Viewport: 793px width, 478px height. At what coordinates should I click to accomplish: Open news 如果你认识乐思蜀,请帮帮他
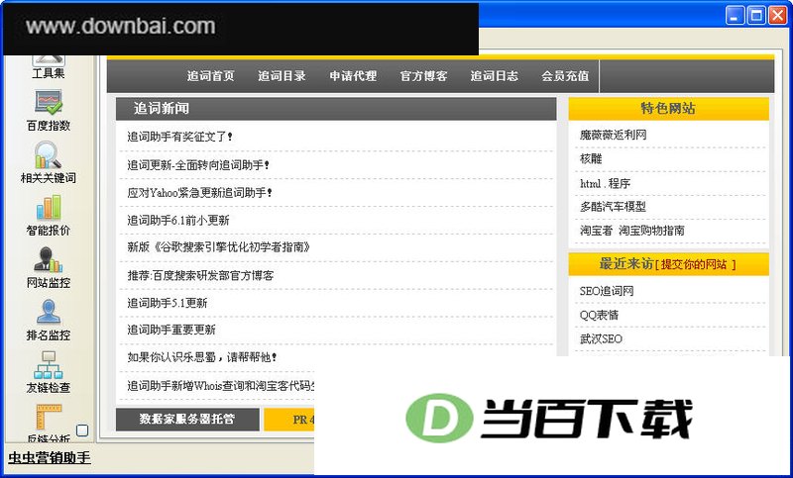pyautogui.click(x=202, y=357)
